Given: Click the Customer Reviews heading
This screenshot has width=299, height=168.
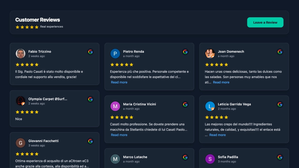Looking at the screenshot, I should tap(37, 20).
